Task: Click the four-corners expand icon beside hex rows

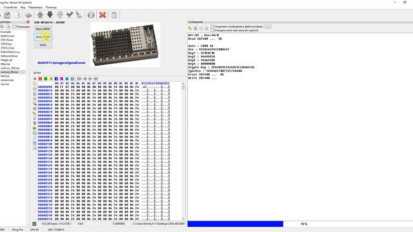Action: pyautogui.click(x=34, y=133)
